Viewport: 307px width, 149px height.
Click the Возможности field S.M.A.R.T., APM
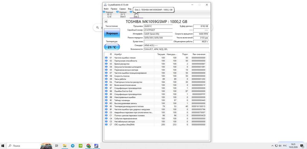(x=176, y=49)
